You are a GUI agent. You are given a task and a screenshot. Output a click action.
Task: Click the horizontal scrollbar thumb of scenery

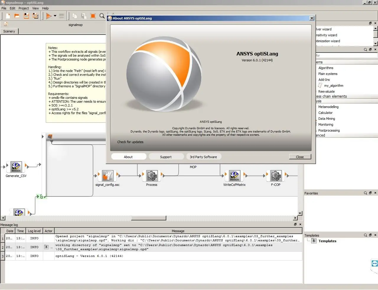[x=149, y=218]
